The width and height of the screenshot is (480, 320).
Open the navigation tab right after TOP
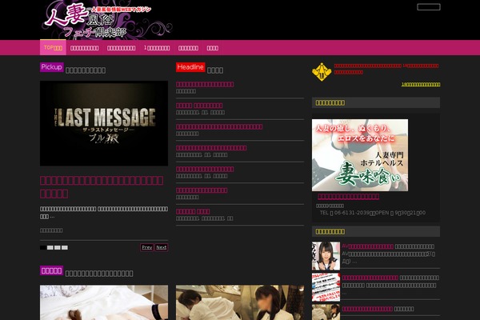point(85,48)
